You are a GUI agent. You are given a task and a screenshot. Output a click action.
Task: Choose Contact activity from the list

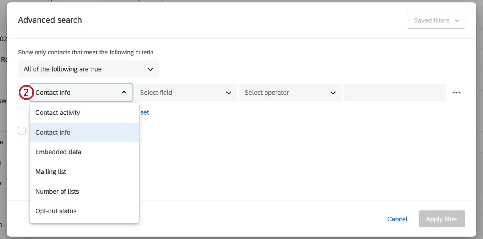(x=58, y=113)
